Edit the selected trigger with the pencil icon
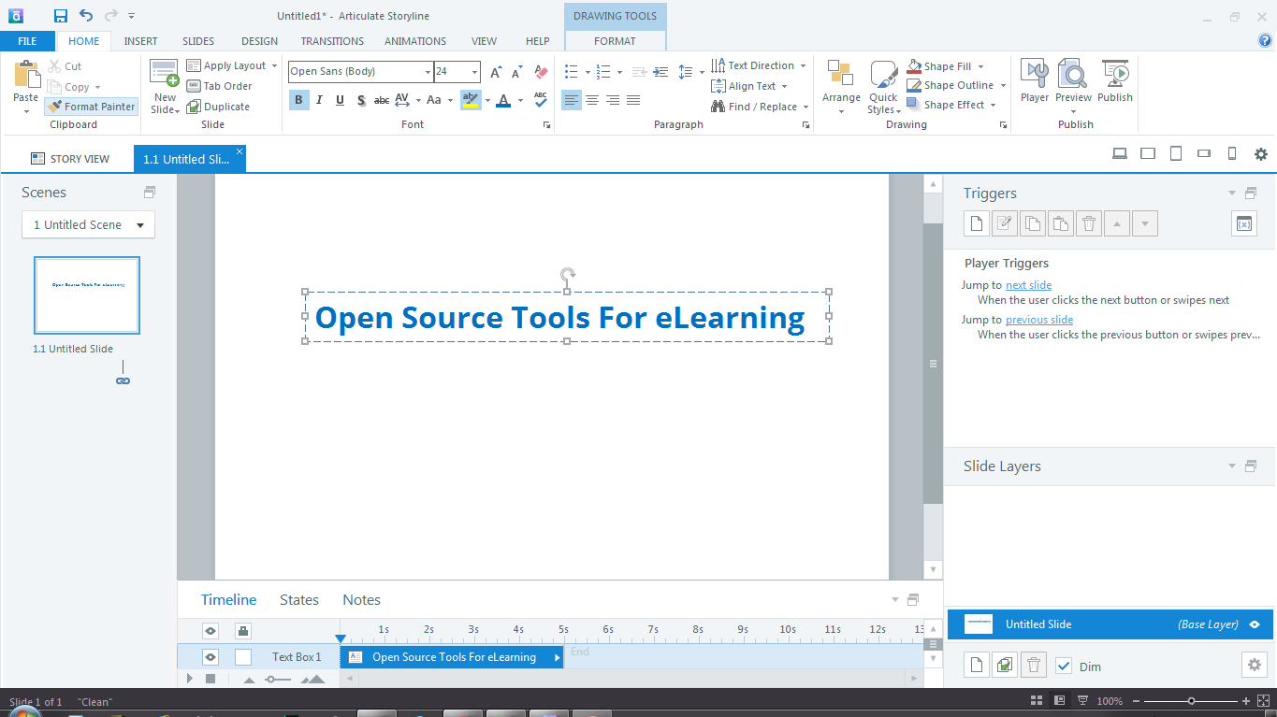 pyautogui.click(x=1005, y=223)
